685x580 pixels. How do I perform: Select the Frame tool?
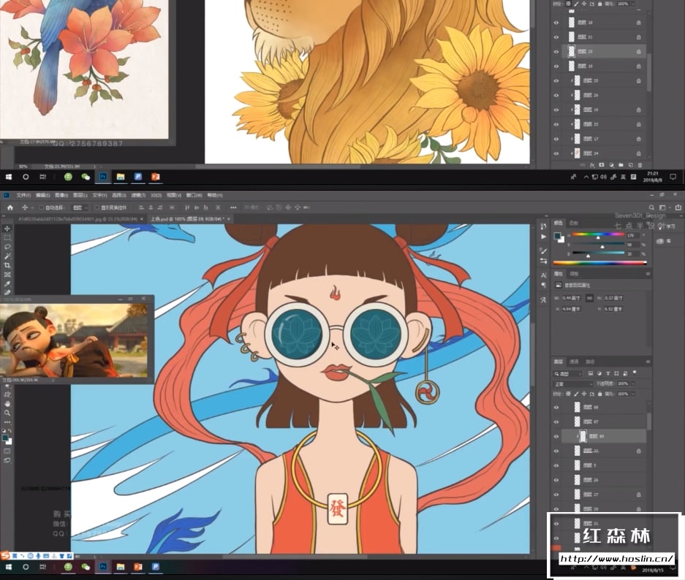7,275
